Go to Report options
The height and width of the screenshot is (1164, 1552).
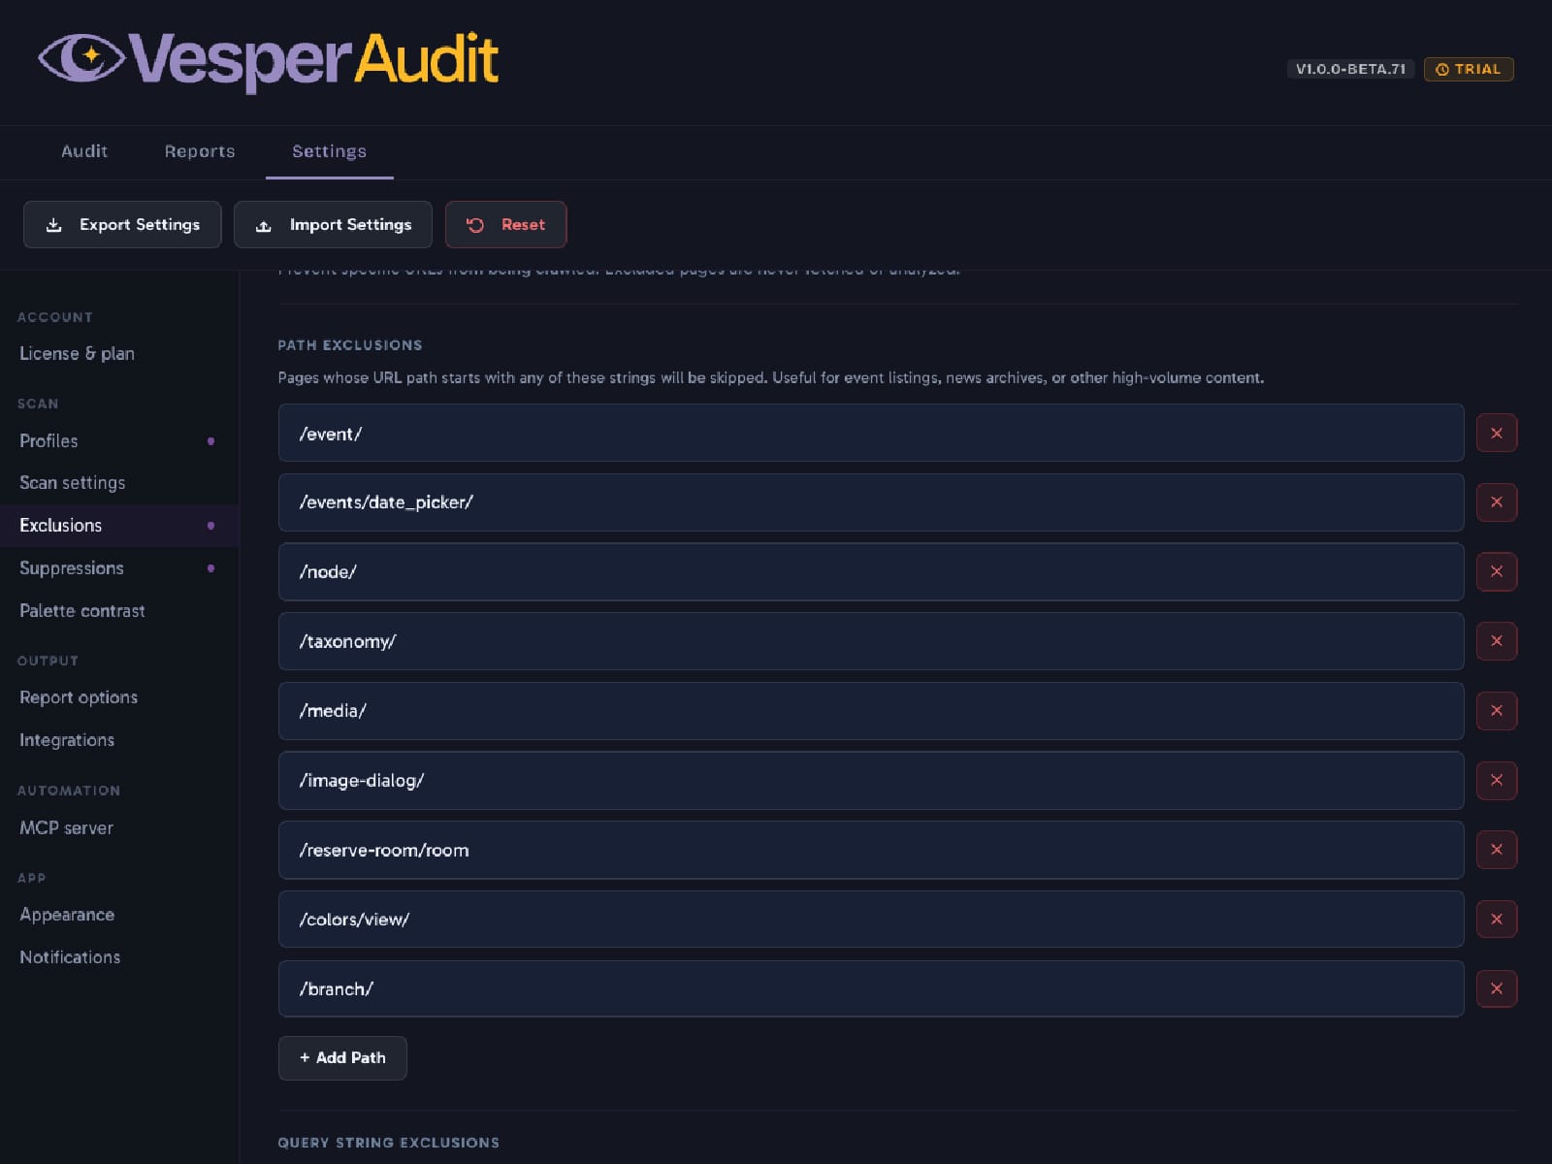(119, 697)
